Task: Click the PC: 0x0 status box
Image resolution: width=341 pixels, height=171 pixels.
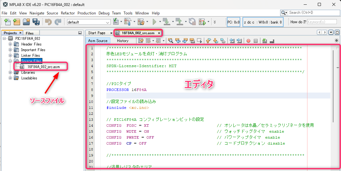Action: coord(233,22)
